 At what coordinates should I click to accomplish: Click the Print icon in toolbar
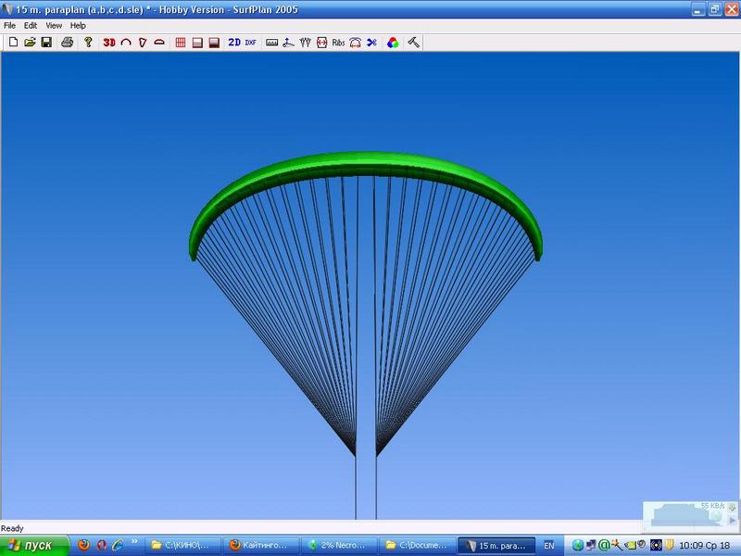tap(67, 43)
